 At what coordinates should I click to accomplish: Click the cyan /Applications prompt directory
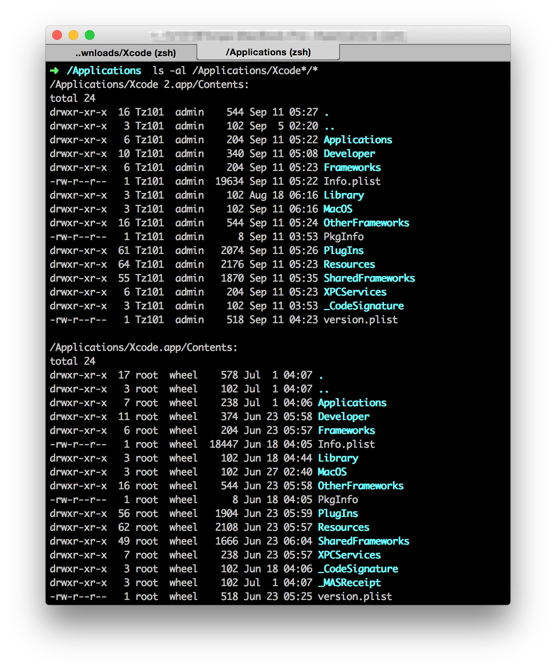[104, 71]
